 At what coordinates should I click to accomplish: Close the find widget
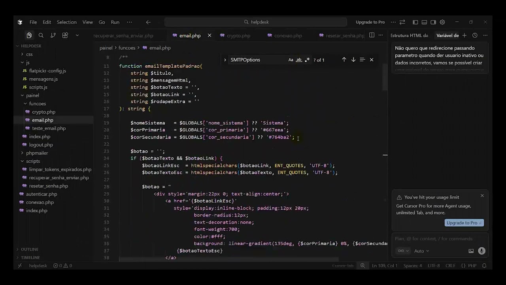(372, 60)
